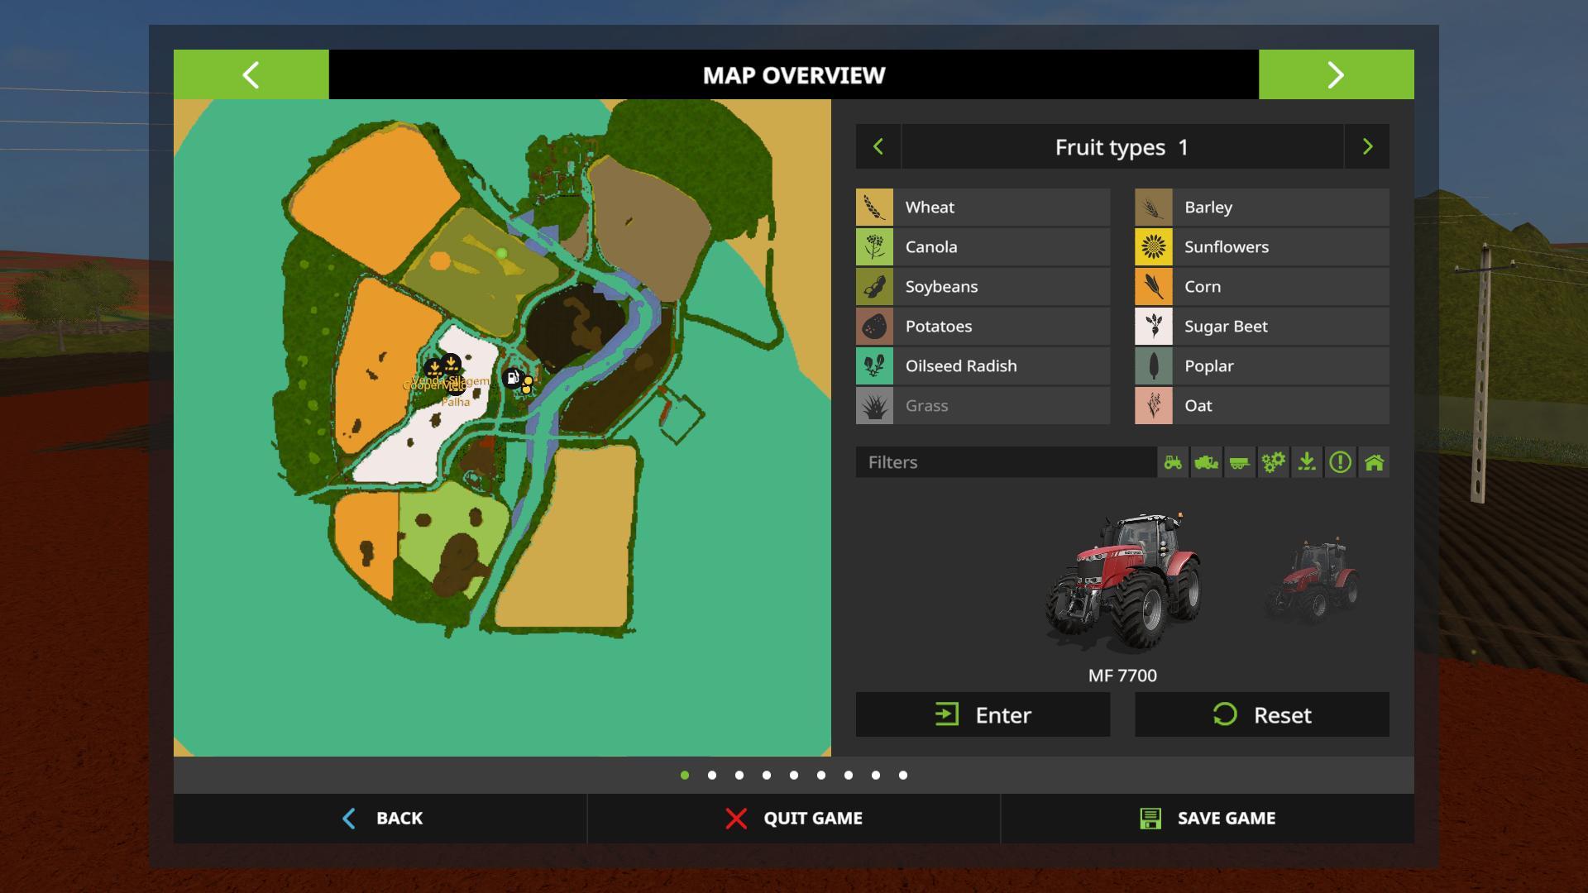Toggle the unloading points filter icon

tap(1307, 462)
